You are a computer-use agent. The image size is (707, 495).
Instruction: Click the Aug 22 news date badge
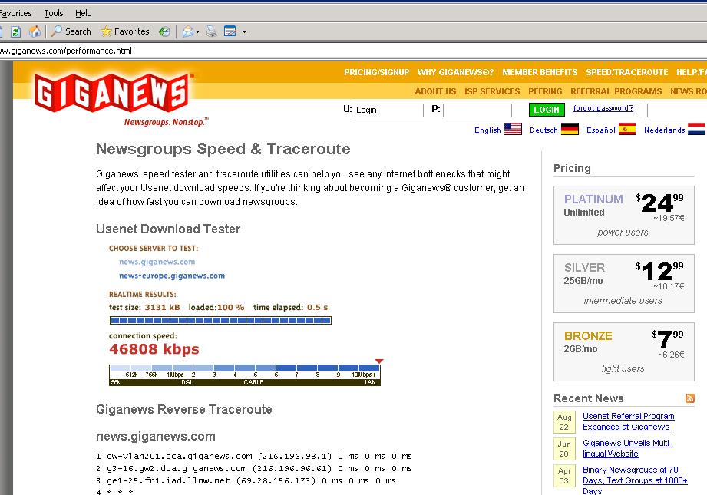pyautogui.click(x=564, y=422)
